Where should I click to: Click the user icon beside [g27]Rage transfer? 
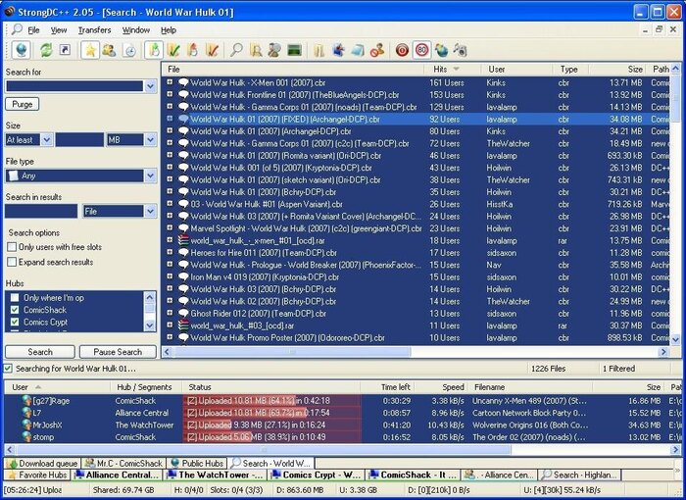[26, 400]
